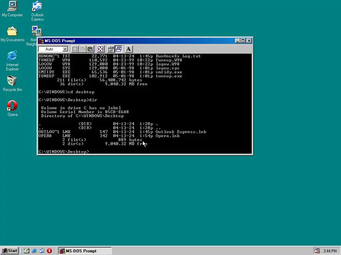
Task: Click the 'tuneup.exe' file name
Action: pos(169,76)
